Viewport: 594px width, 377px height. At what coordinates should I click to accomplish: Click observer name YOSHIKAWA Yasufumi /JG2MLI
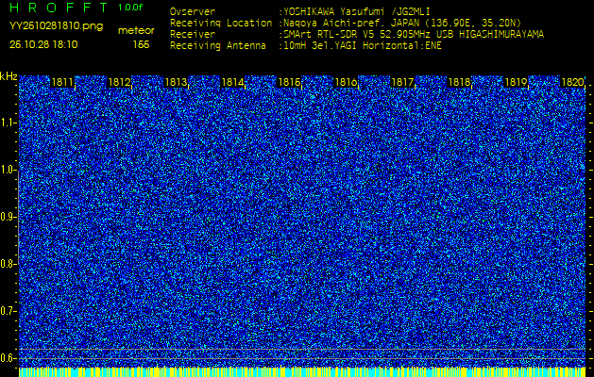[x=357, y=11]
